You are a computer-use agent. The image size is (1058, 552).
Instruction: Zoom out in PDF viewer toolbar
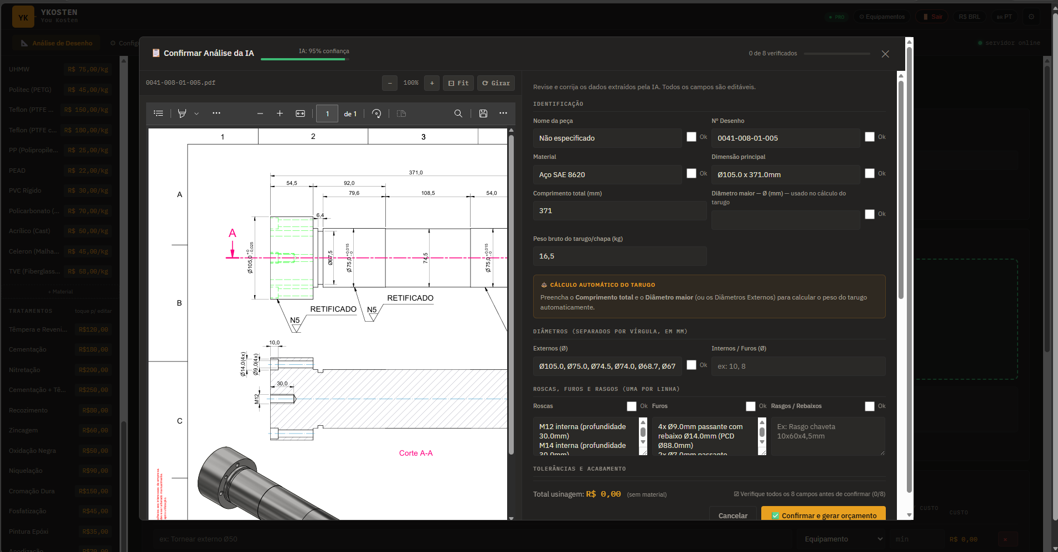tap(260, 114)
